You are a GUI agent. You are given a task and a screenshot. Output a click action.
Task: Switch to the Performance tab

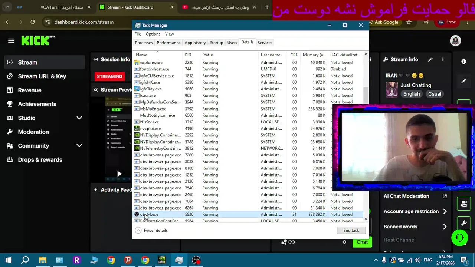tap(168, 43)
